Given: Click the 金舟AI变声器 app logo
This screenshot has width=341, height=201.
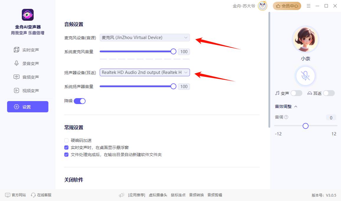Looking at the screenshot, I should (x=28, y=15).
